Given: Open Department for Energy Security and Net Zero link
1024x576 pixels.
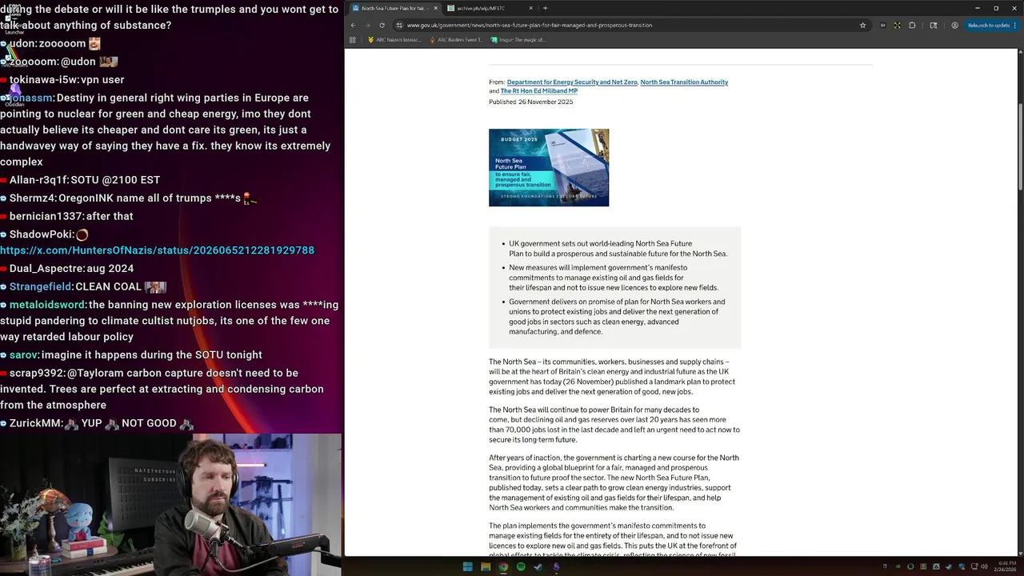Looking at the screenshot, I should [572, 82].
